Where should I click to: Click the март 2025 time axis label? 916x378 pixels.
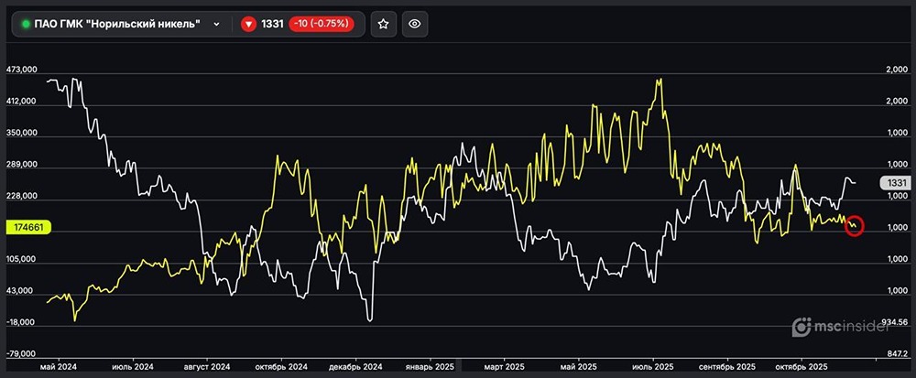tap(504, 367)
